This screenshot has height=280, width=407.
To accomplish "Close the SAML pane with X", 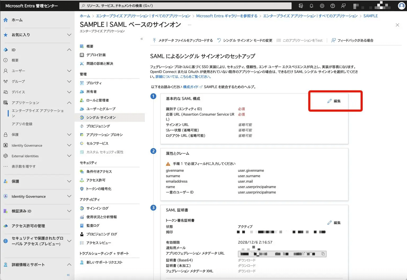I will (x=397, y=25).
